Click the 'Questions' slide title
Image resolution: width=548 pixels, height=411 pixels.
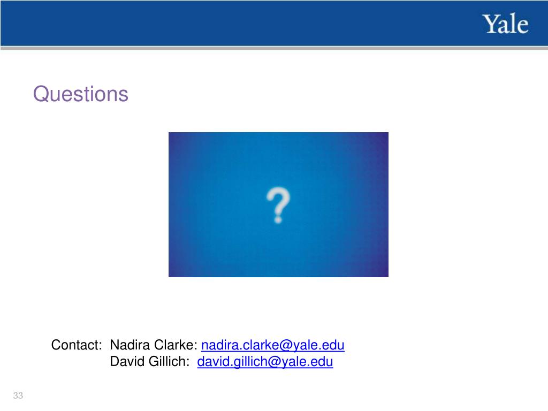click(81, 94)
